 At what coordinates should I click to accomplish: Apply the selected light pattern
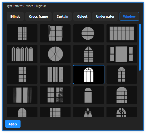click(13, 124)
